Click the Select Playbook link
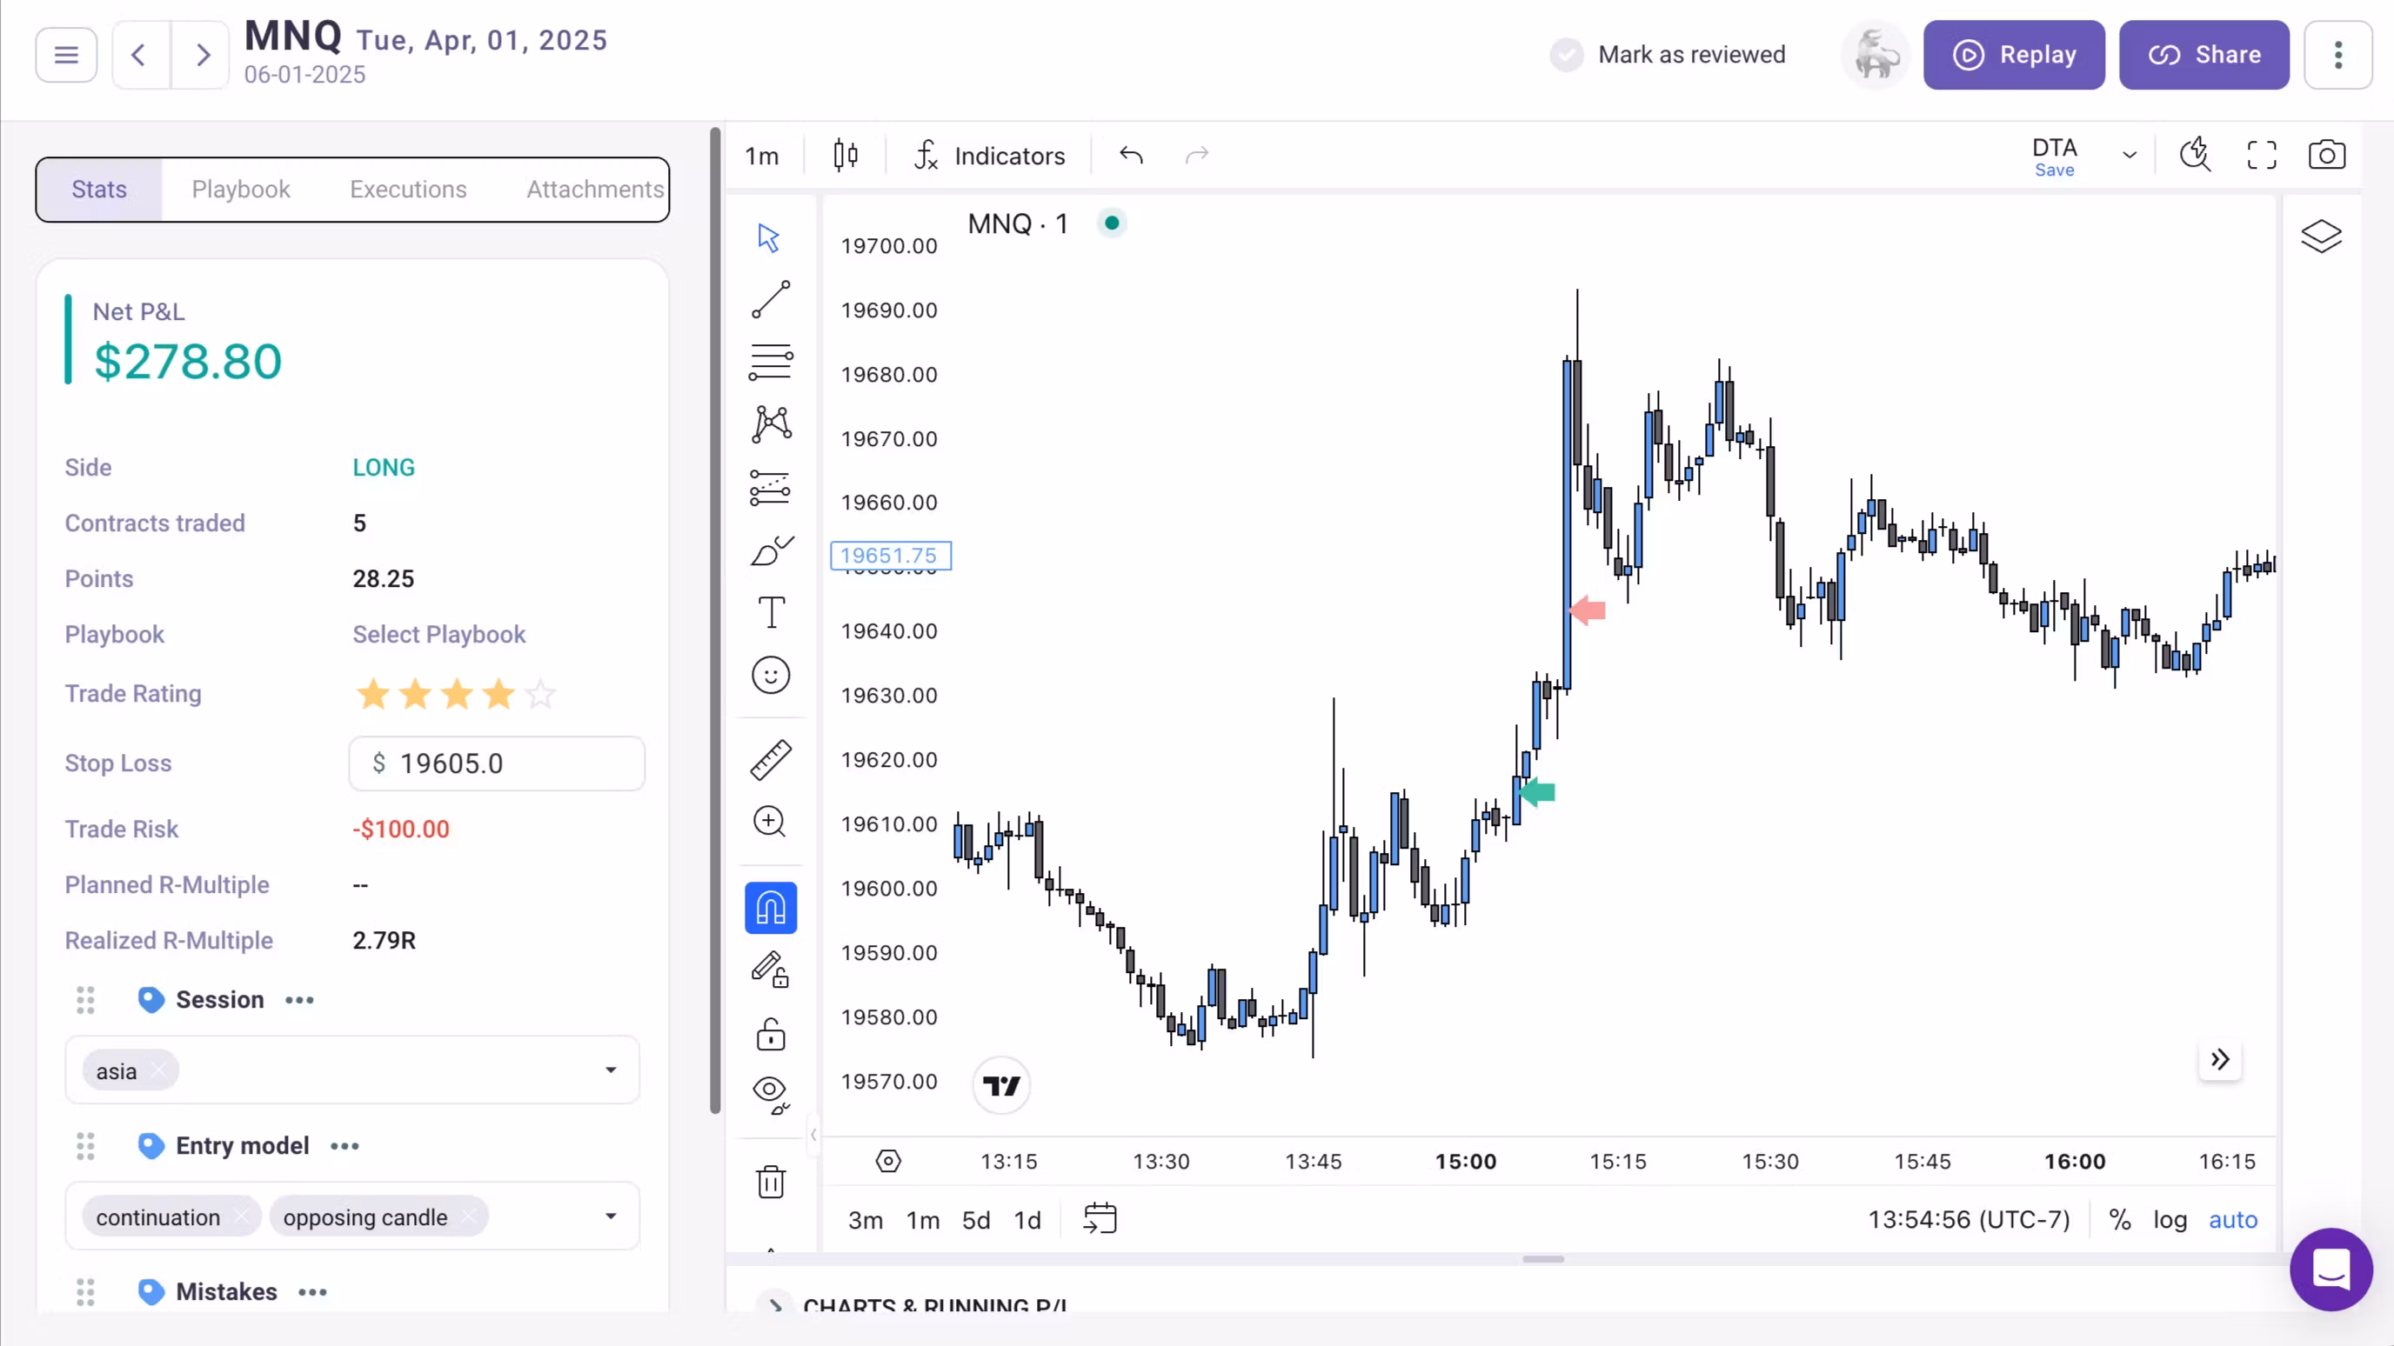The image size is (2394, 1346). 438,635
